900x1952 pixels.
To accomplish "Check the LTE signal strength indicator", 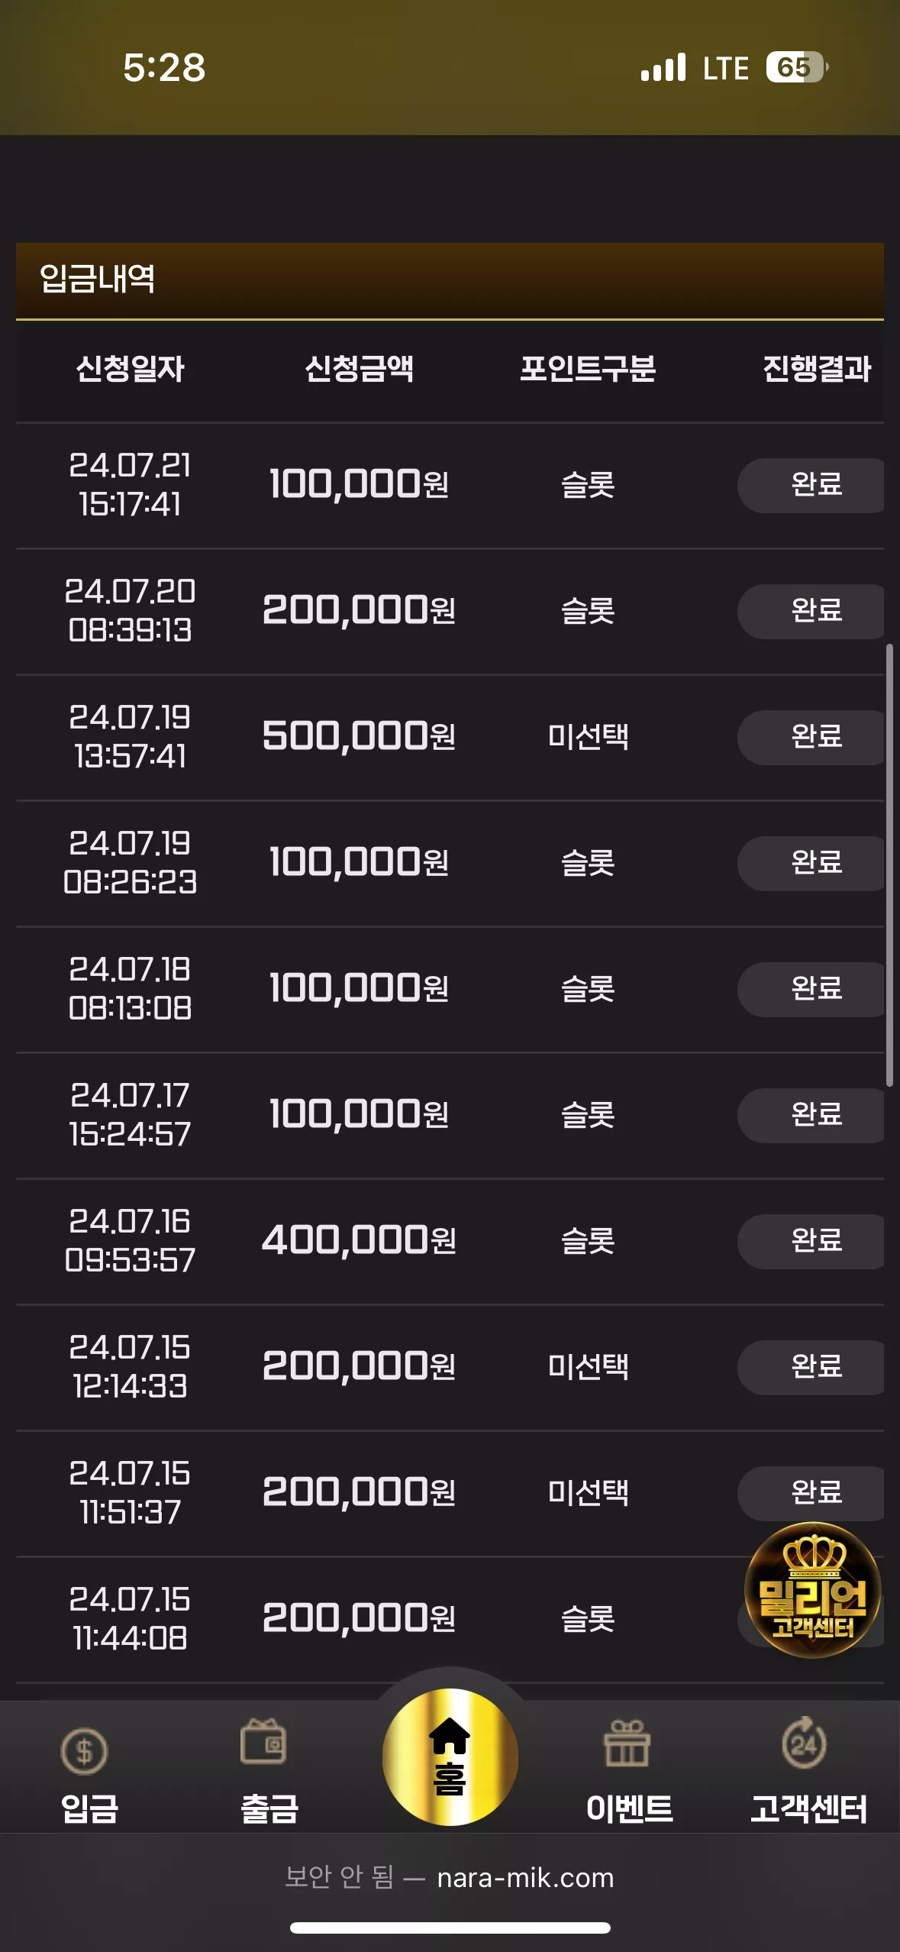I will pyautogui.click(x=663, y=67).
